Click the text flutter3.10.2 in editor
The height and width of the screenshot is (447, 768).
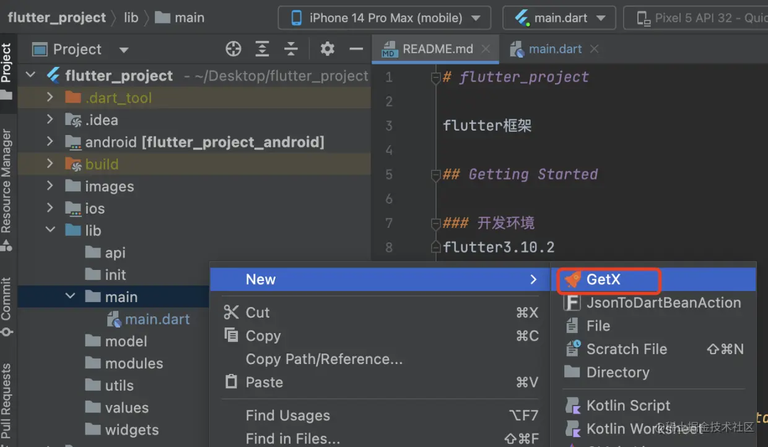click(499, 248)
